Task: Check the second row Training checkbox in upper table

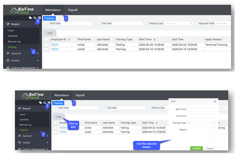Action: pyautogui.click(x=46, y=49)
